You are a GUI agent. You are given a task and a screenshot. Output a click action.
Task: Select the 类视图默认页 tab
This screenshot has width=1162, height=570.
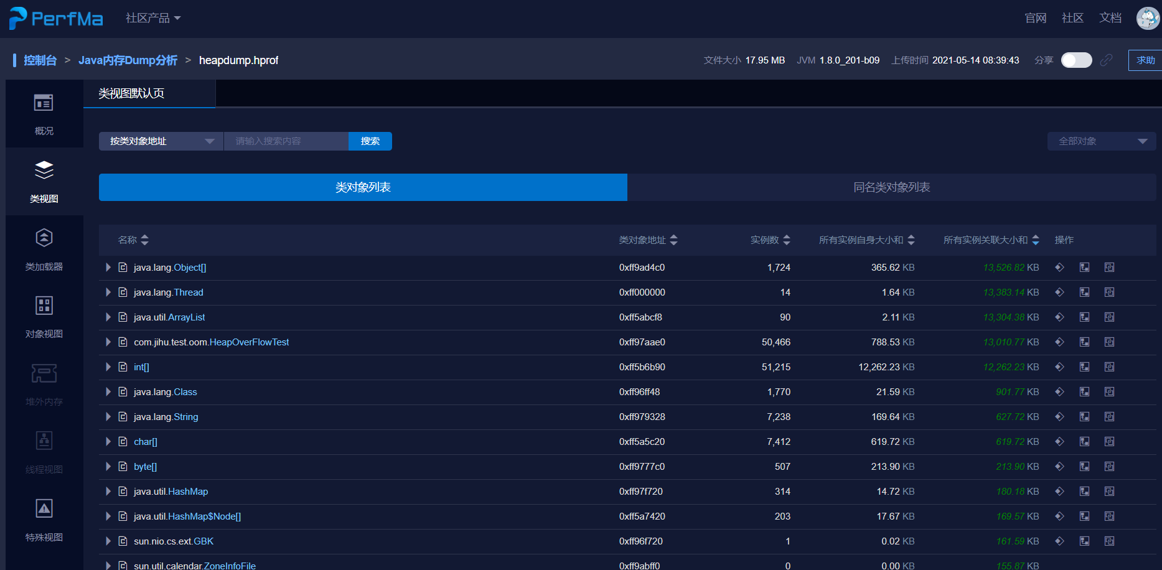tap(149, 93)
